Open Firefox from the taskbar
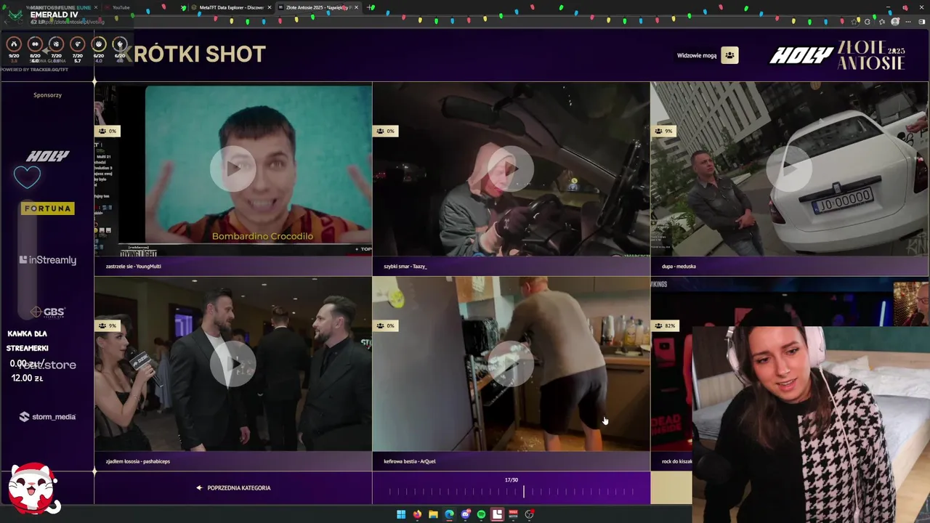930x523 pixels. point(417,514)
